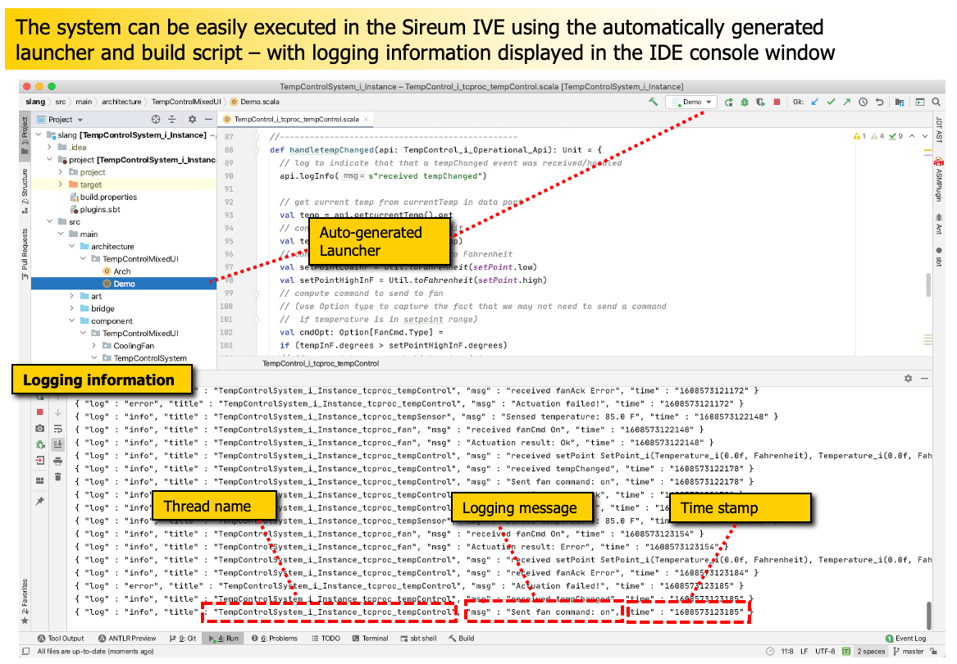Click the red Stop button in top toolbar
This screenshot has height=664, width=957.
click(x=777, y=102)
